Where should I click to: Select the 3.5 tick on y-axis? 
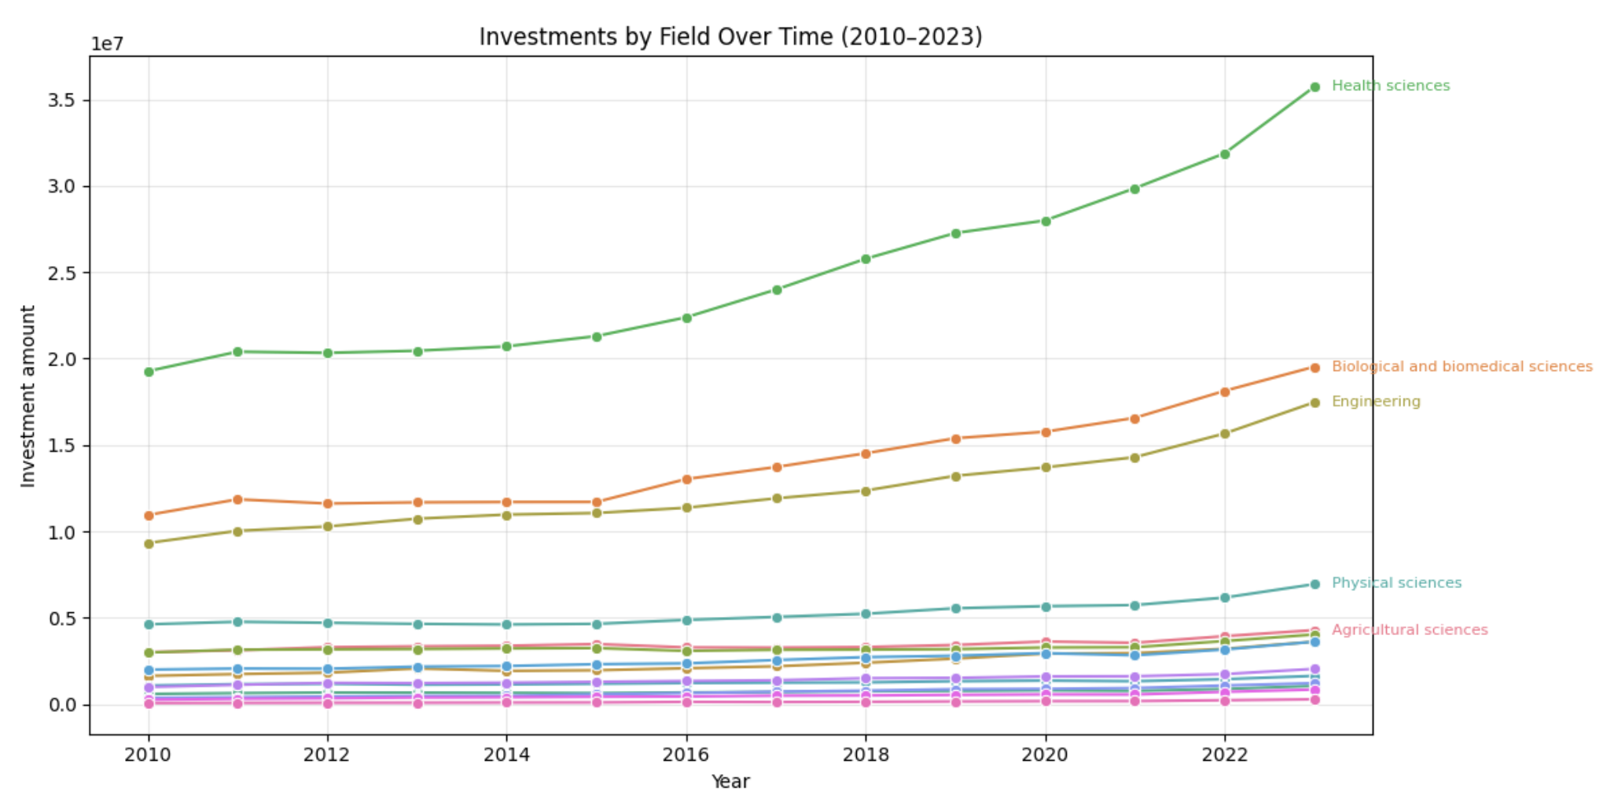[x=61, y=101]
